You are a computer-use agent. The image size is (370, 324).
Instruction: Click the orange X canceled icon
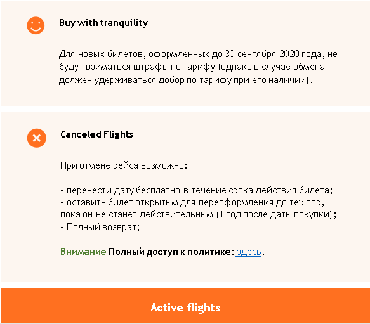tap(37, 138)
